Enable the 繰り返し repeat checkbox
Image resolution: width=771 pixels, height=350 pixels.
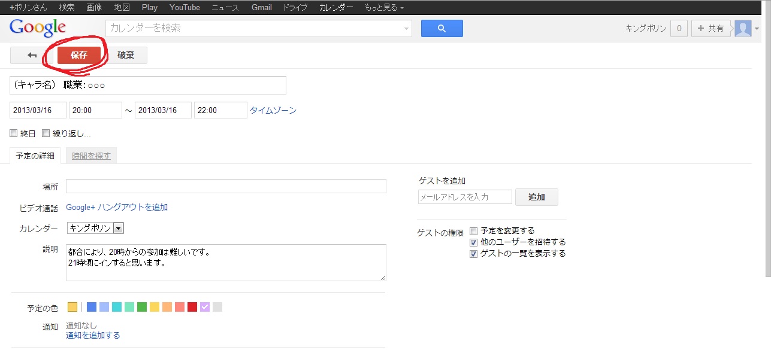point(46,133)
